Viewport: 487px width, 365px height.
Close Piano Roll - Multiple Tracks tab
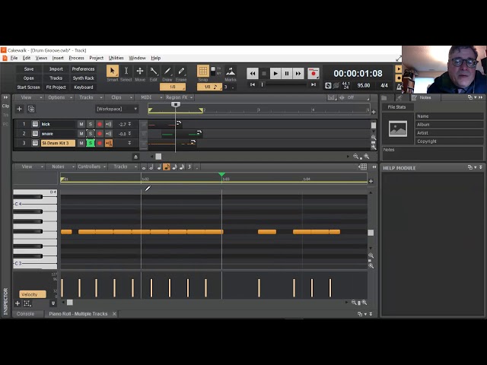114,314
